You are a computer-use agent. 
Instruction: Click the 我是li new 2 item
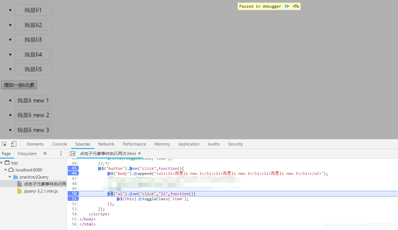click(33, 115)
